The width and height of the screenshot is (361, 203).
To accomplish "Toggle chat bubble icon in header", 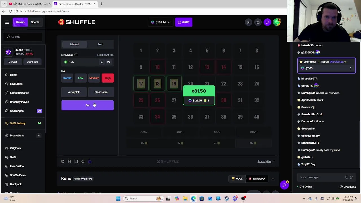I will point(267,22).
